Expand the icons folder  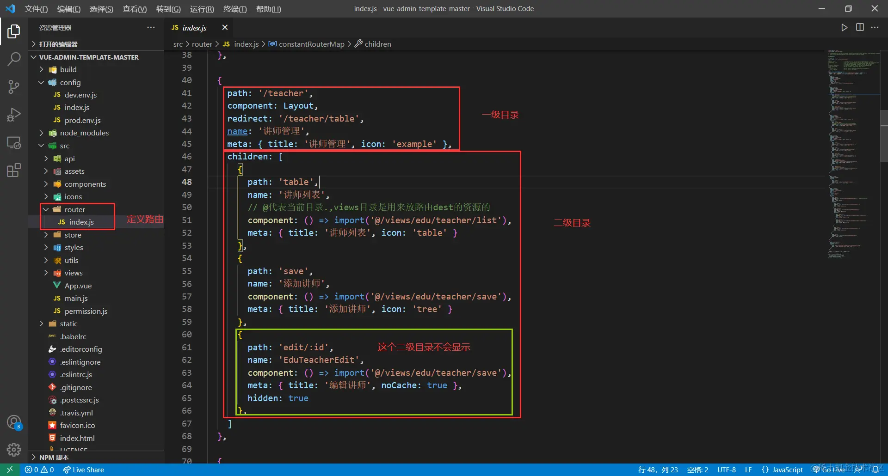tap(96, 196)
